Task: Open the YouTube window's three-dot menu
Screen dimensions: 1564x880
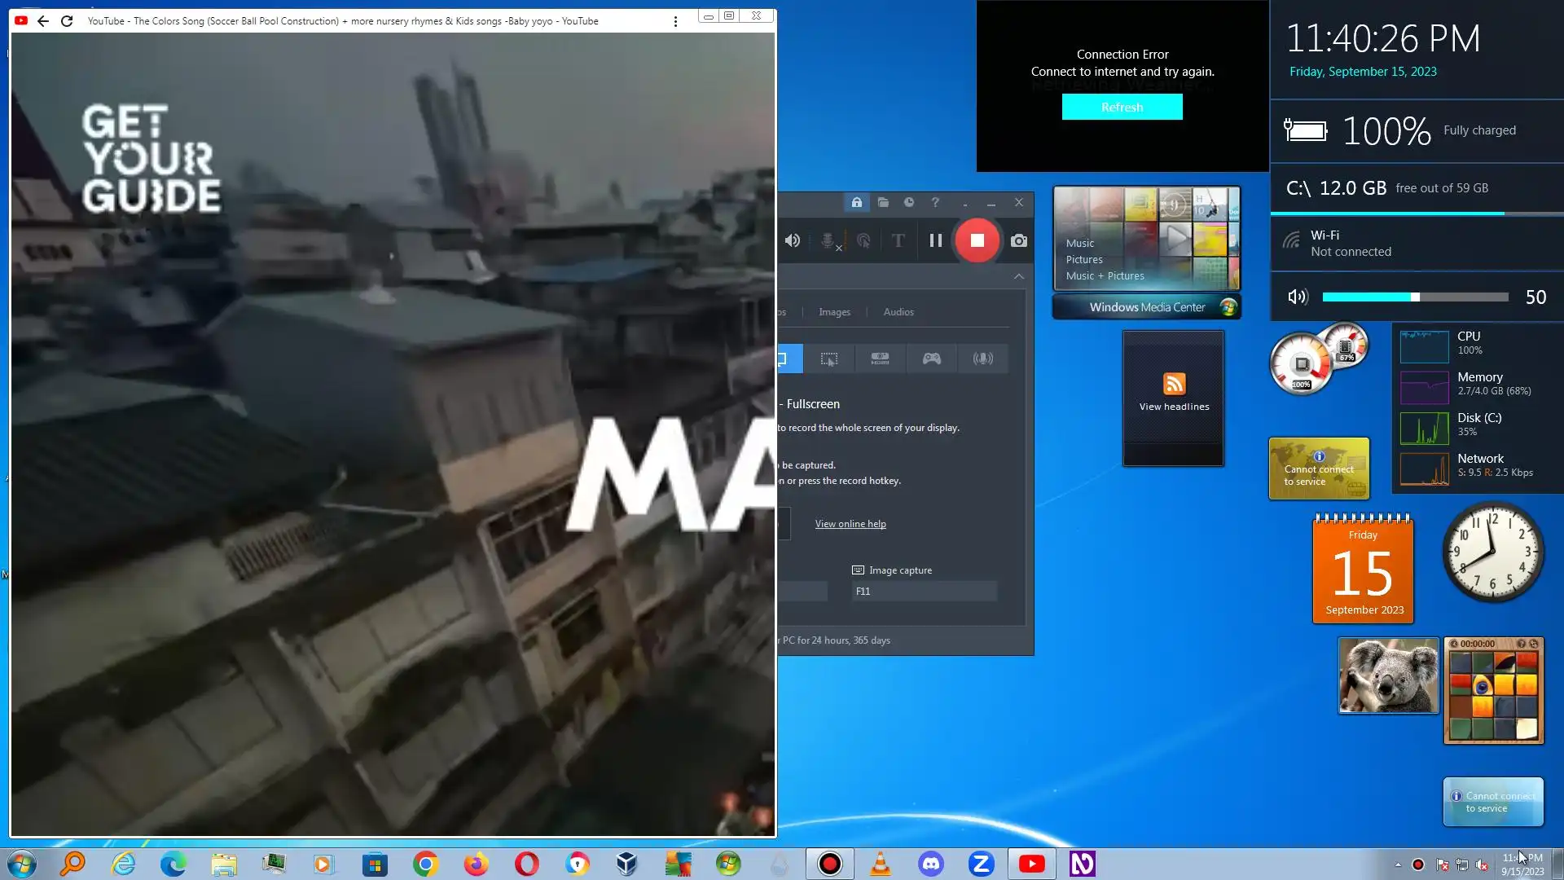Action: point(675,21)
